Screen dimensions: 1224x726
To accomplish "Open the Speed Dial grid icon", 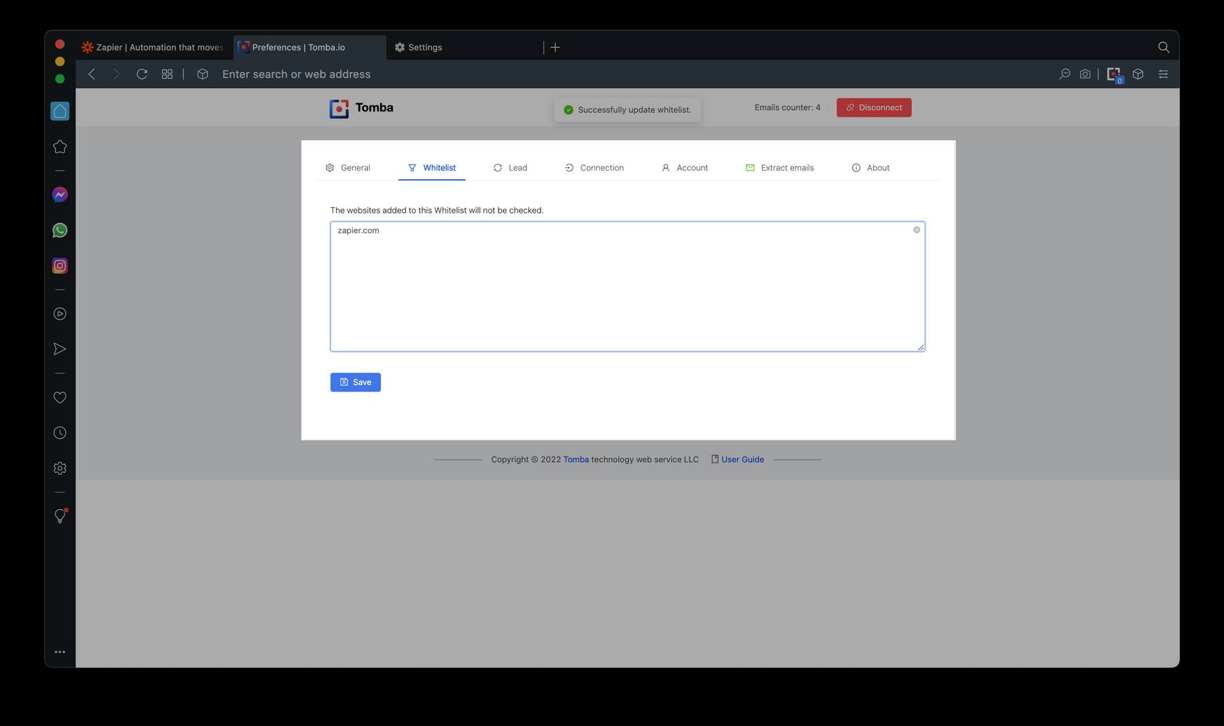I will [x=167, y=74].
